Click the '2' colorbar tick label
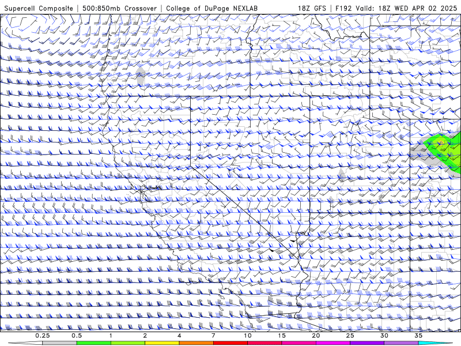This screenshot has width=461, height=346. (x=145, y=336)
